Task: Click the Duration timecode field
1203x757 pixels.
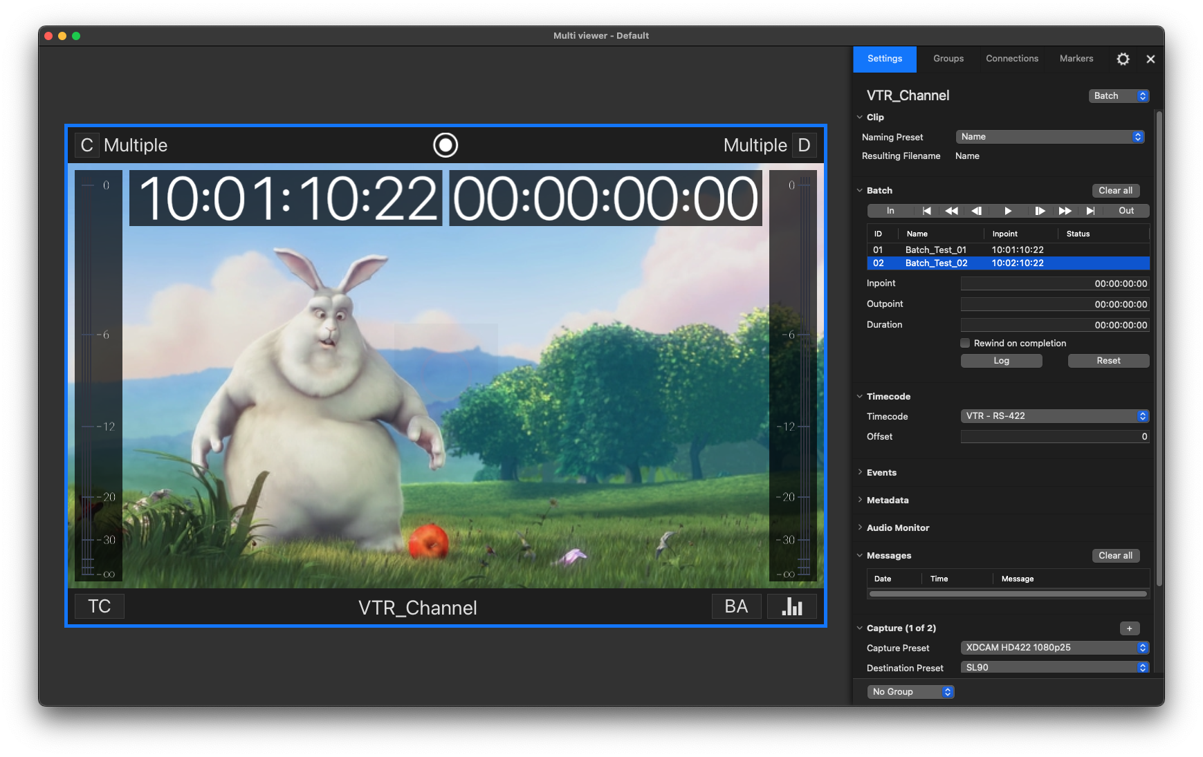Action: 1055,325
